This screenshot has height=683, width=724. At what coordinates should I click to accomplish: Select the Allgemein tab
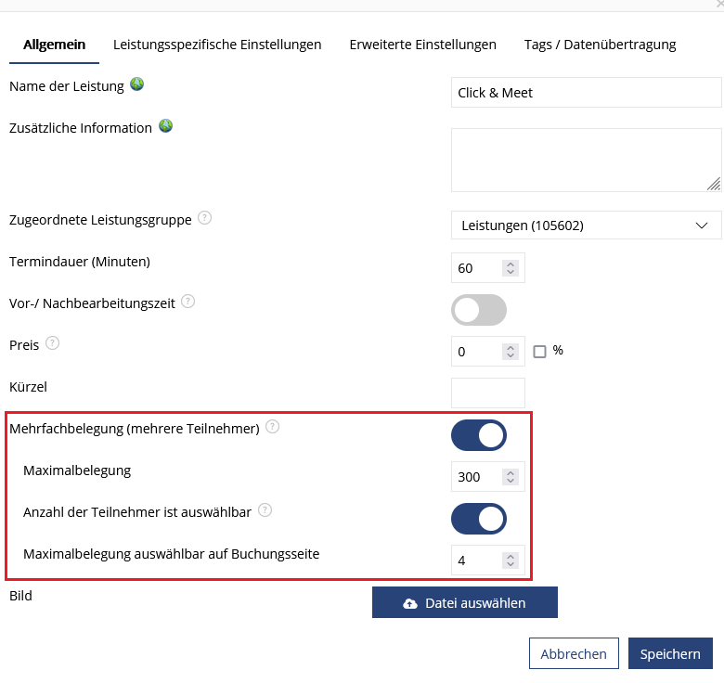pyautogui.click(x=55, y=45)
